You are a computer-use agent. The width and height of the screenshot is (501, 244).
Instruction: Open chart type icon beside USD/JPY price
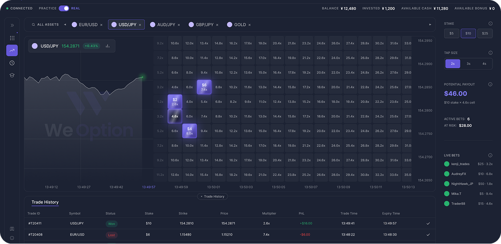point(107,46)
